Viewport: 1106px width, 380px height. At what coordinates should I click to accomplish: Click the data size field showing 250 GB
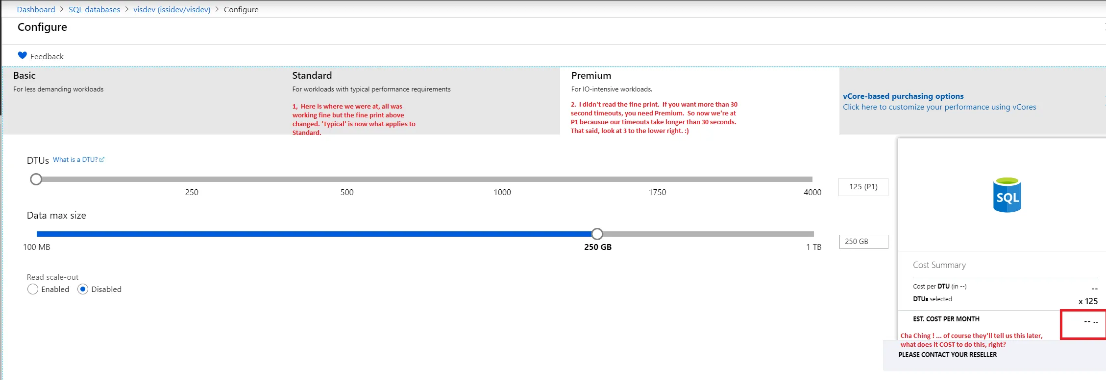(x=863, y=242)
